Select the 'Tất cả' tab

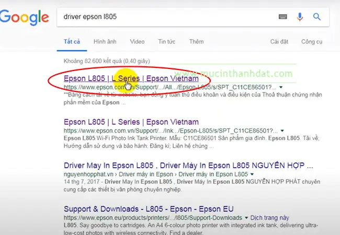click(72, 42)
